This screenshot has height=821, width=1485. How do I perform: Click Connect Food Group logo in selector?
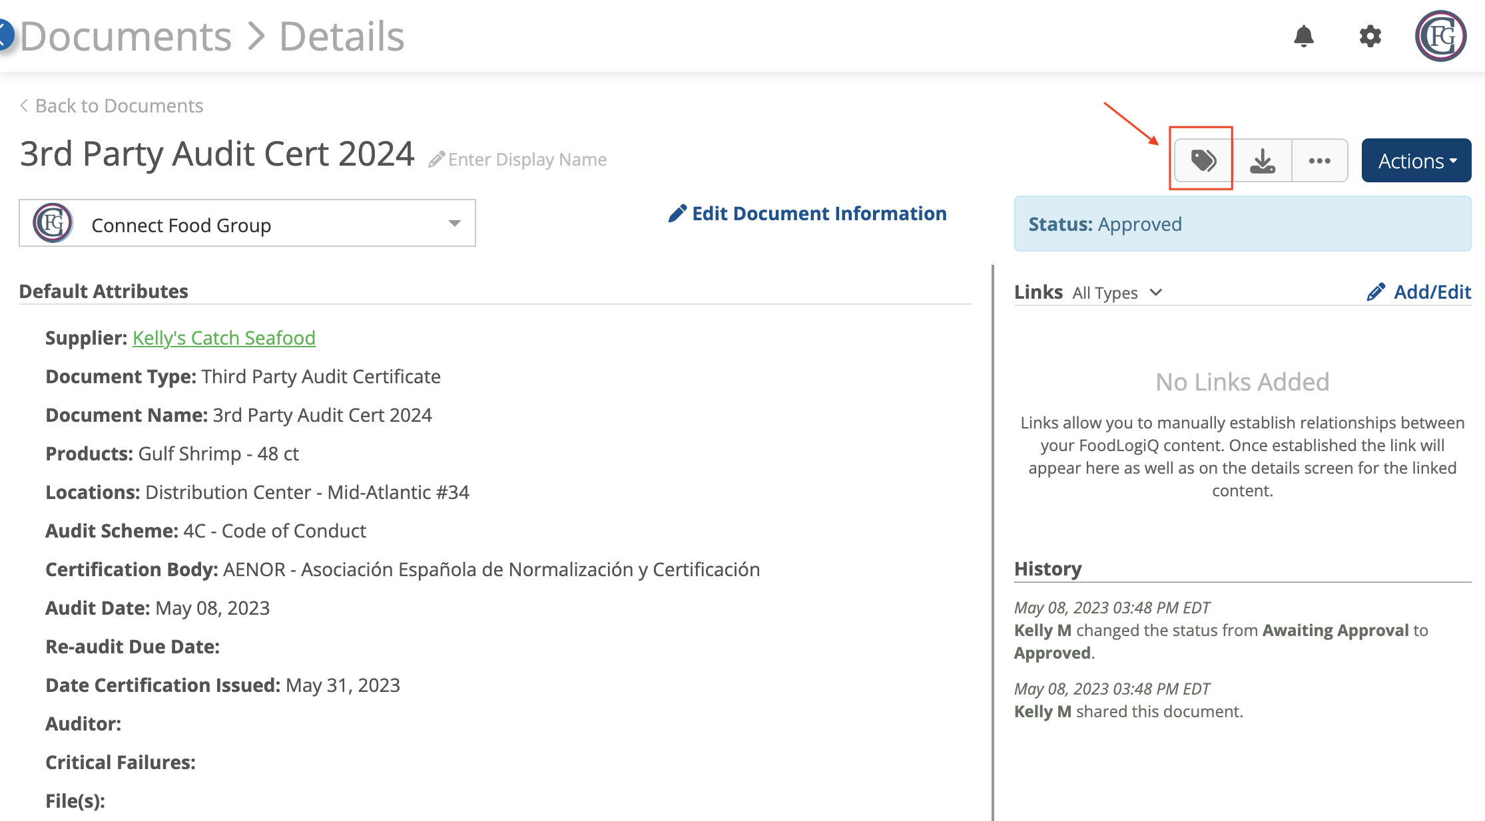[53, 223]
